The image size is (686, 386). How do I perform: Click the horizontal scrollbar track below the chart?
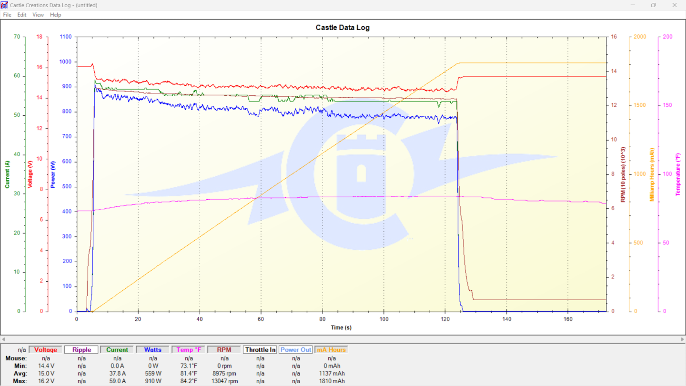point(343,338)
